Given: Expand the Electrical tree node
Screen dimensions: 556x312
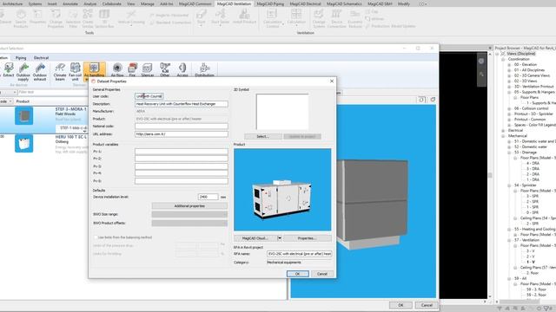Looking at the screenshot, I should pyautogui.click(x=503, y=130).
